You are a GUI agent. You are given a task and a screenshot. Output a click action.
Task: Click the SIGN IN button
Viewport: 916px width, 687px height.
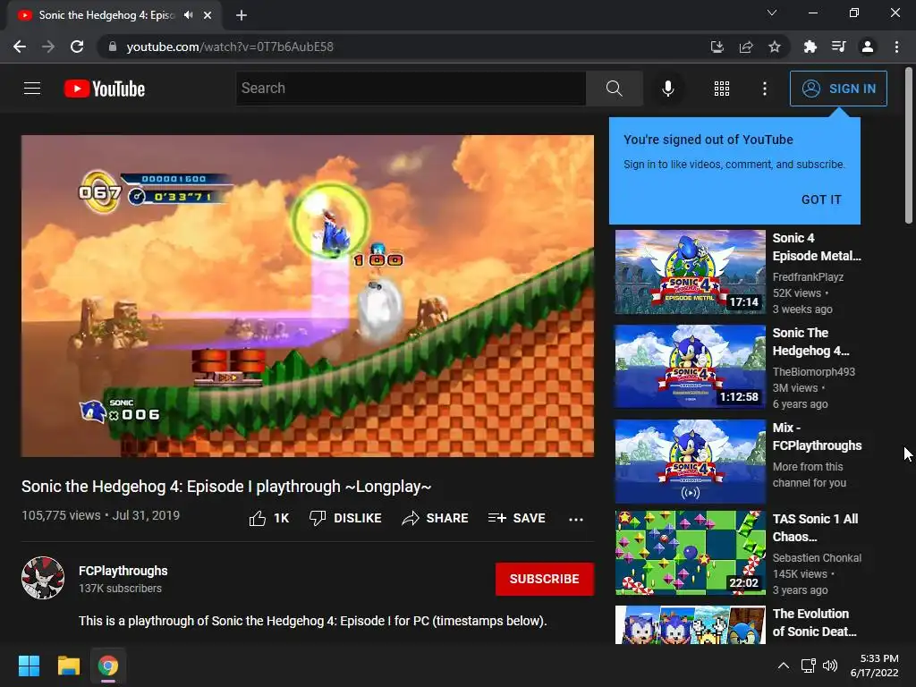pos(838,89)
